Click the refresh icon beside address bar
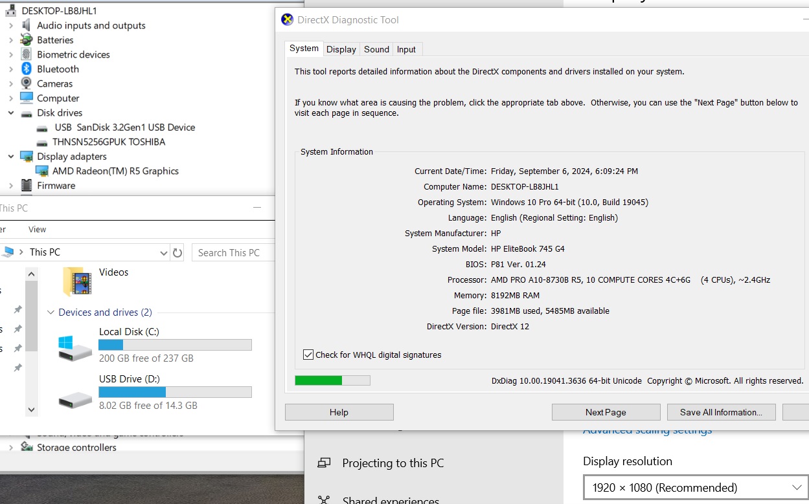Screen dimensions: 809x504 [x=177, y=252]
